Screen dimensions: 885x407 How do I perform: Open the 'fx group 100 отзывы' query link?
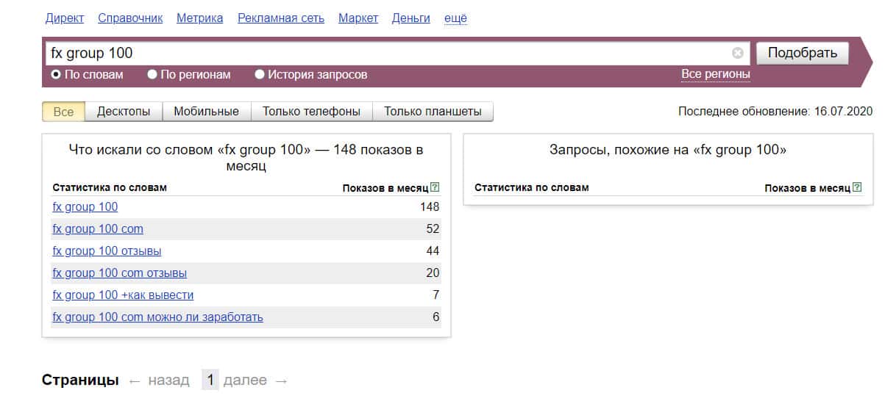(107, 251)
